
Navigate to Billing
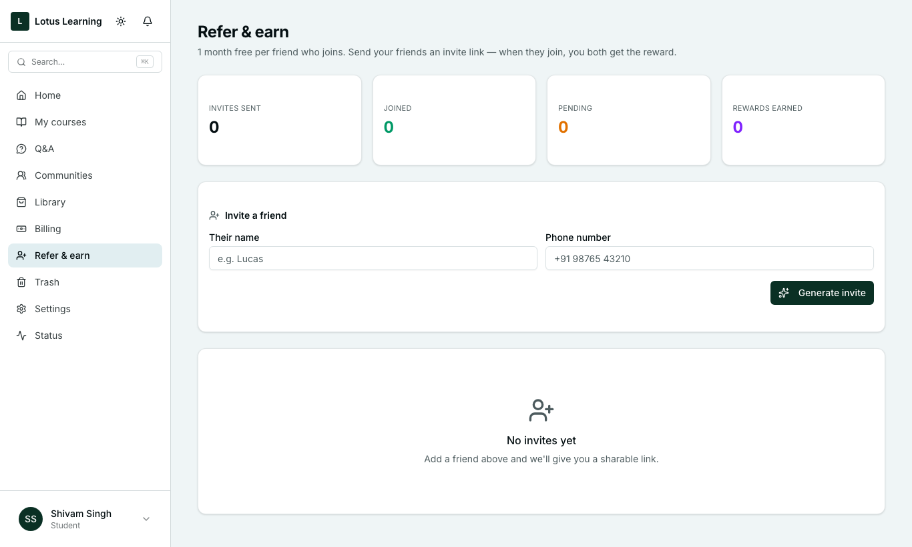pos(85,229)
